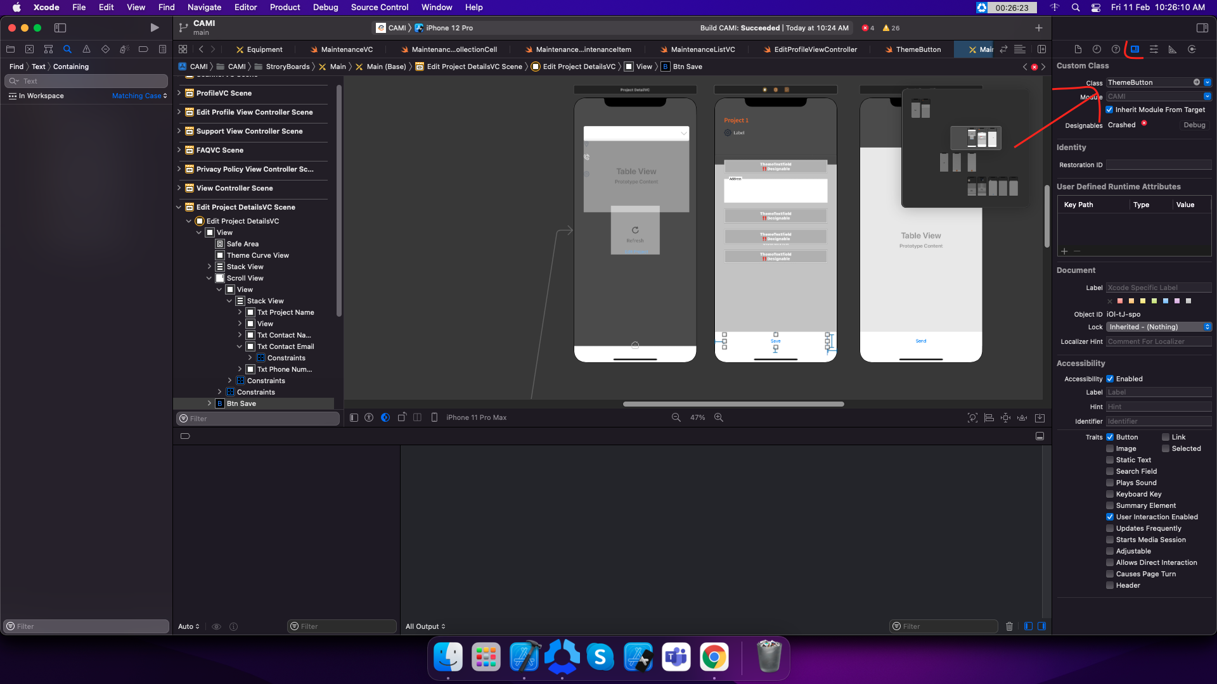Image resolution: width=1217 pixels, height=684 pixels.
Task: Enable the Static Text trait checkbox
Action: (x=1110, y=460)
